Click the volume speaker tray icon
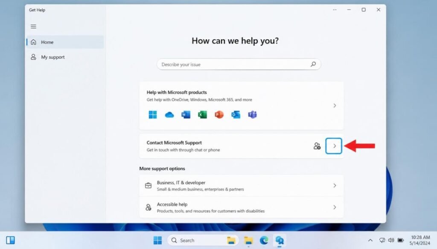Viewport: 437px width, 249px height. [391, 240]
